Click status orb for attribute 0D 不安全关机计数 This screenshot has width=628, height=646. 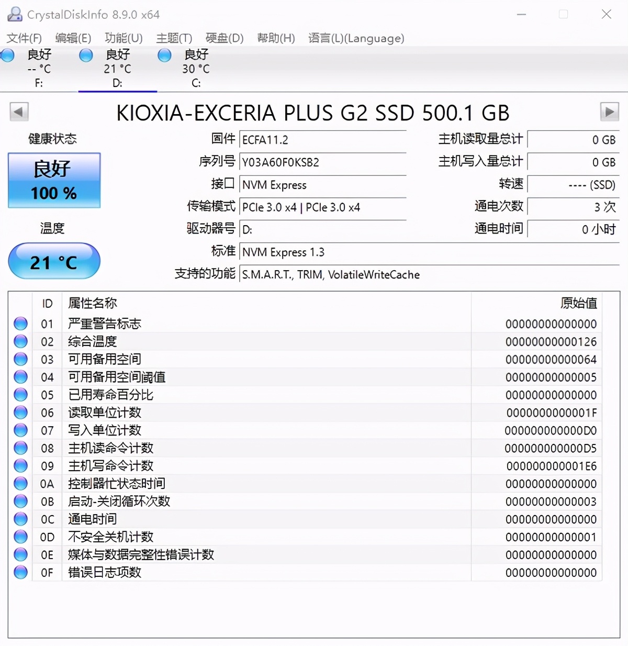pyautogui.click(x=20, y=537)
